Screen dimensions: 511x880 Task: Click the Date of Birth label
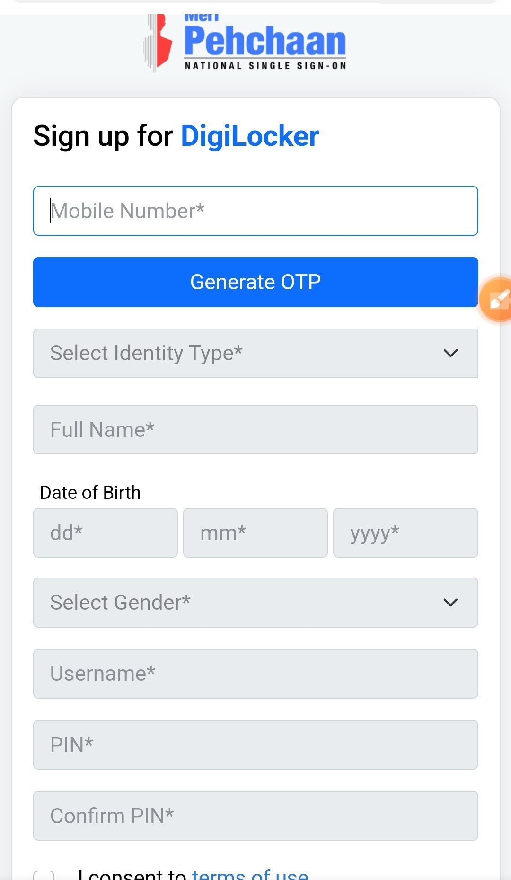click(x=90, y=493)
